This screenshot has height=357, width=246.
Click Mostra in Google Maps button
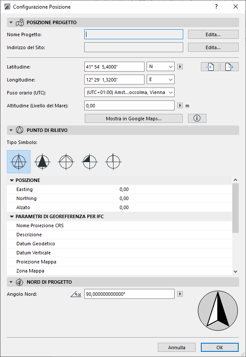pos(134,119)
